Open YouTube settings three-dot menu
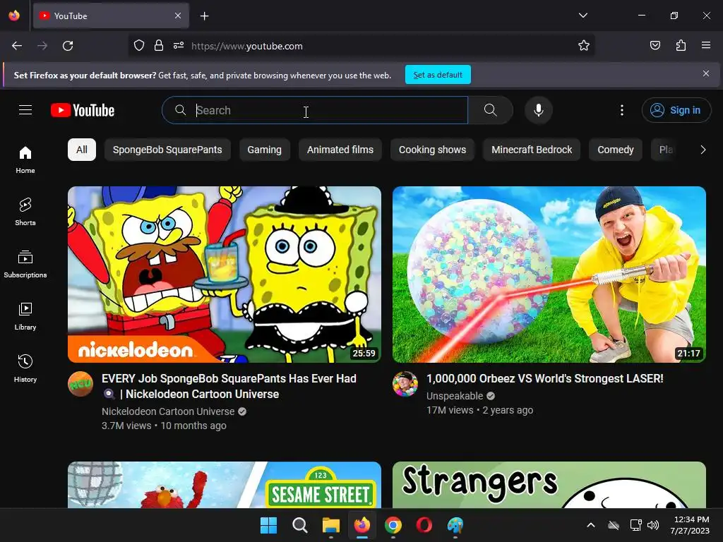723x542 pixels. pyautogui.click(x=621, y=110)
